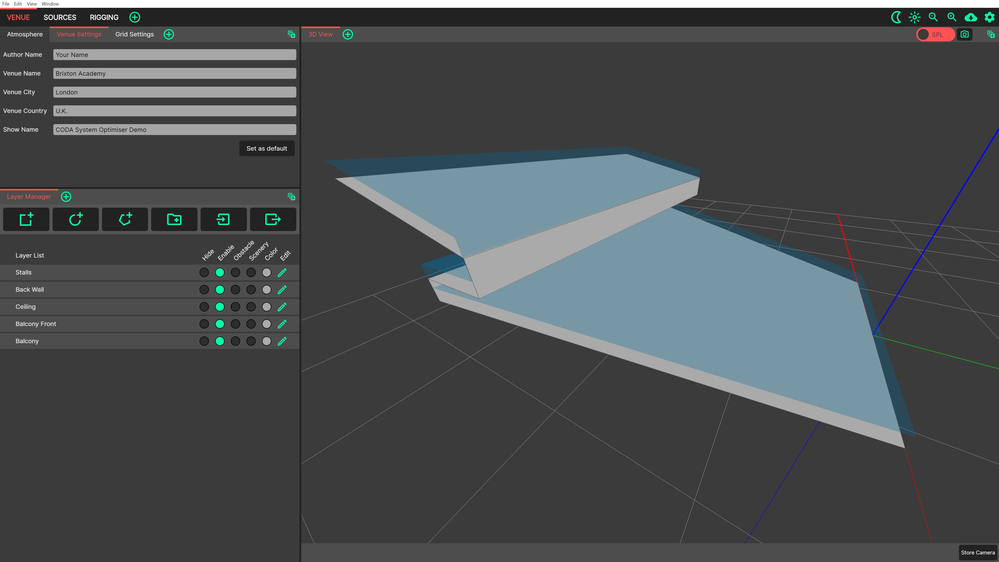Click the add arc layer icon
Image resolution: width=999 pixels, height=562 pixels.
(75, 220)
